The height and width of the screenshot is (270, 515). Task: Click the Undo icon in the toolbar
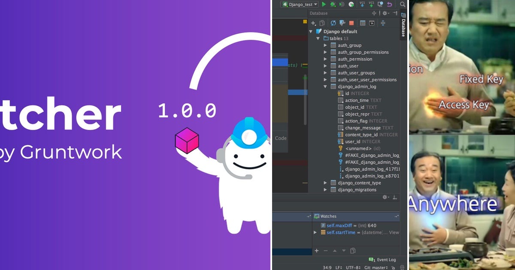point(389,4)
